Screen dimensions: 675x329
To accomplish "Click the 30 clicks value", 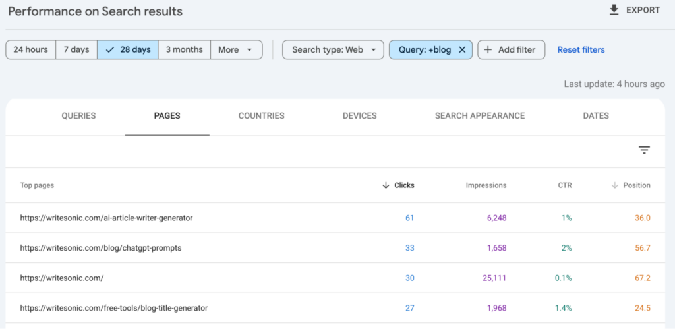I will pos(409,278).
